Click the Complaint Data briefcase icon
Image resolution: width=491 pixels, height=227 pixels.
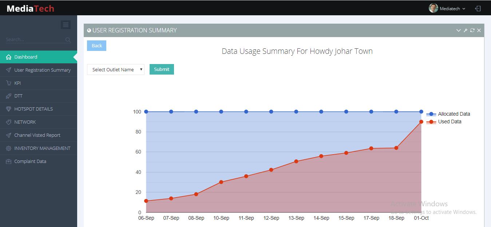click(x=9, y=162)
